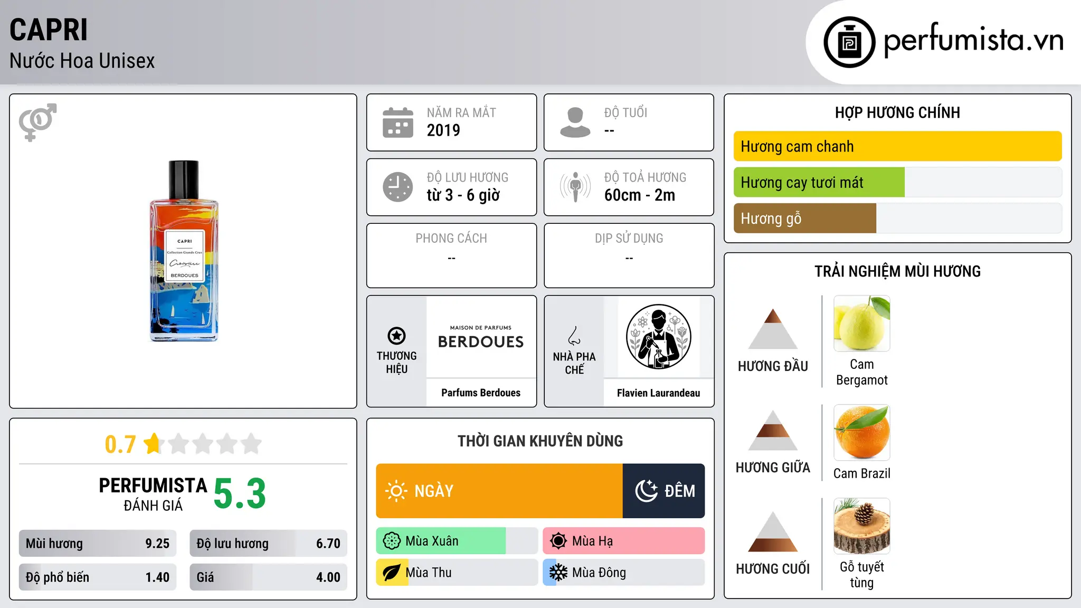The width and height of the screenshot is (1081, 608).
Task: Click the Mùa Thu season bar
Action: (457, 573)
